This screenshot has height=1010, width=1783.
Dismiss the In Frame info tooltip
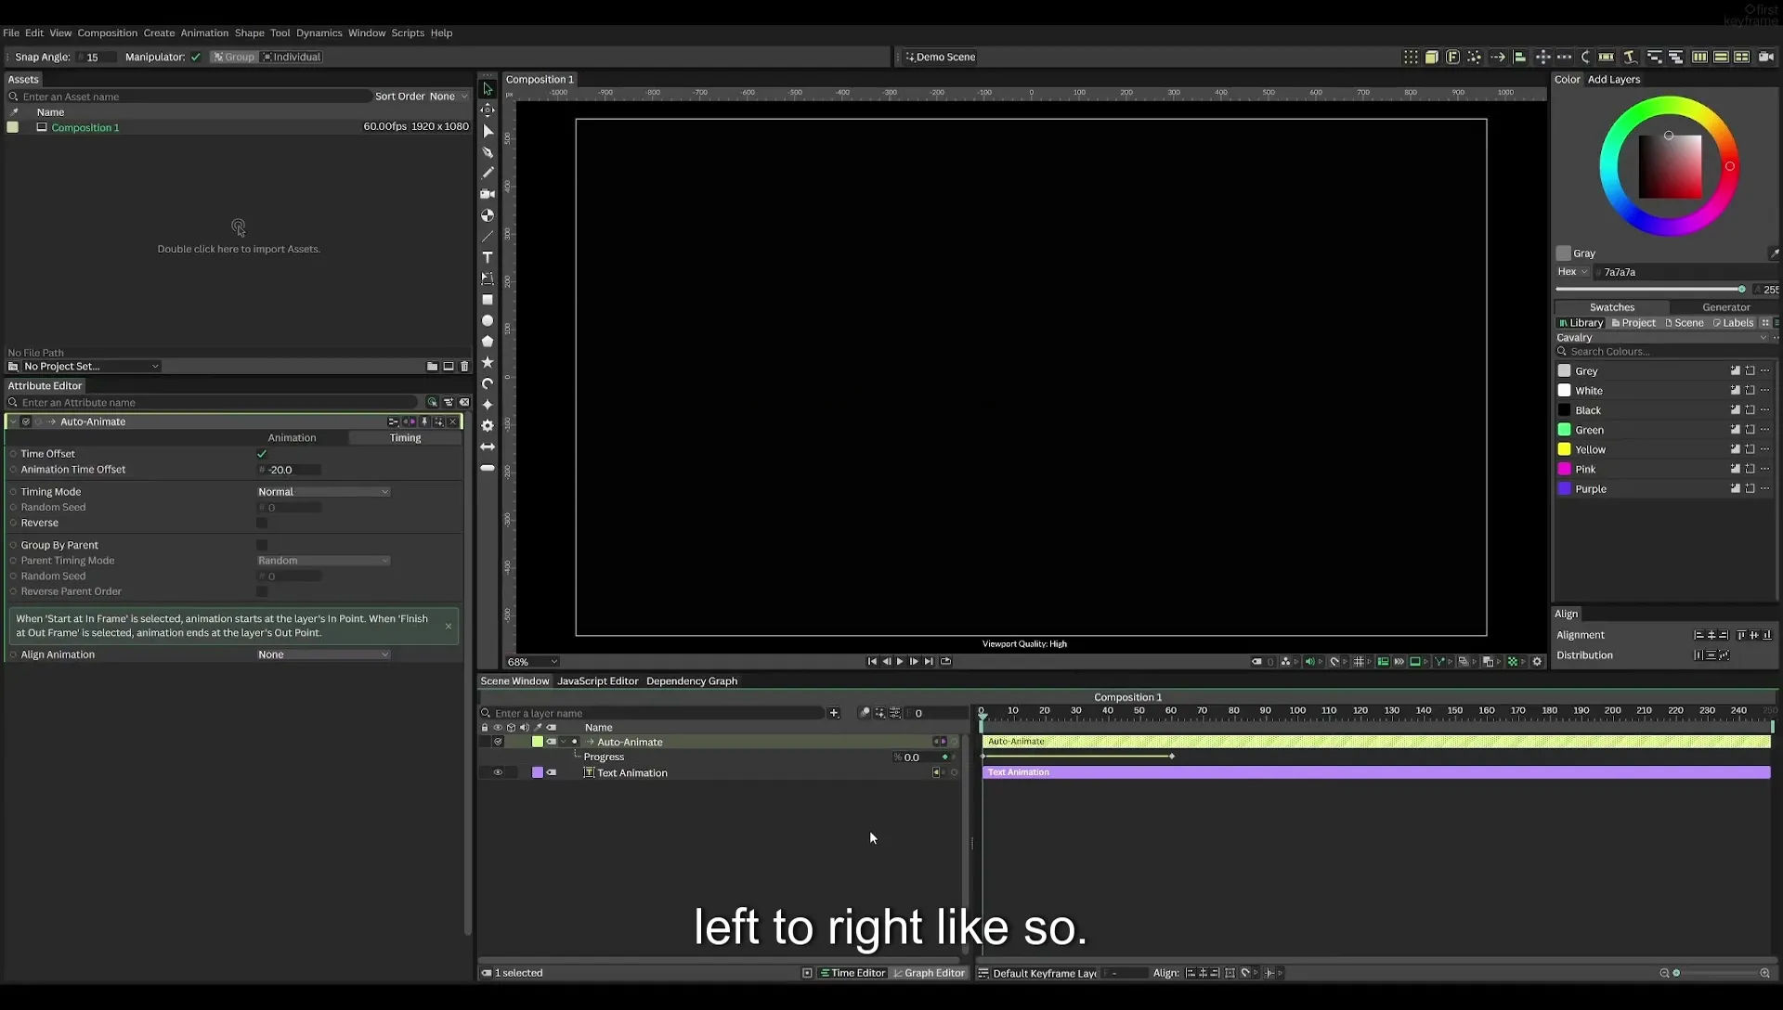tap(449, 626)
